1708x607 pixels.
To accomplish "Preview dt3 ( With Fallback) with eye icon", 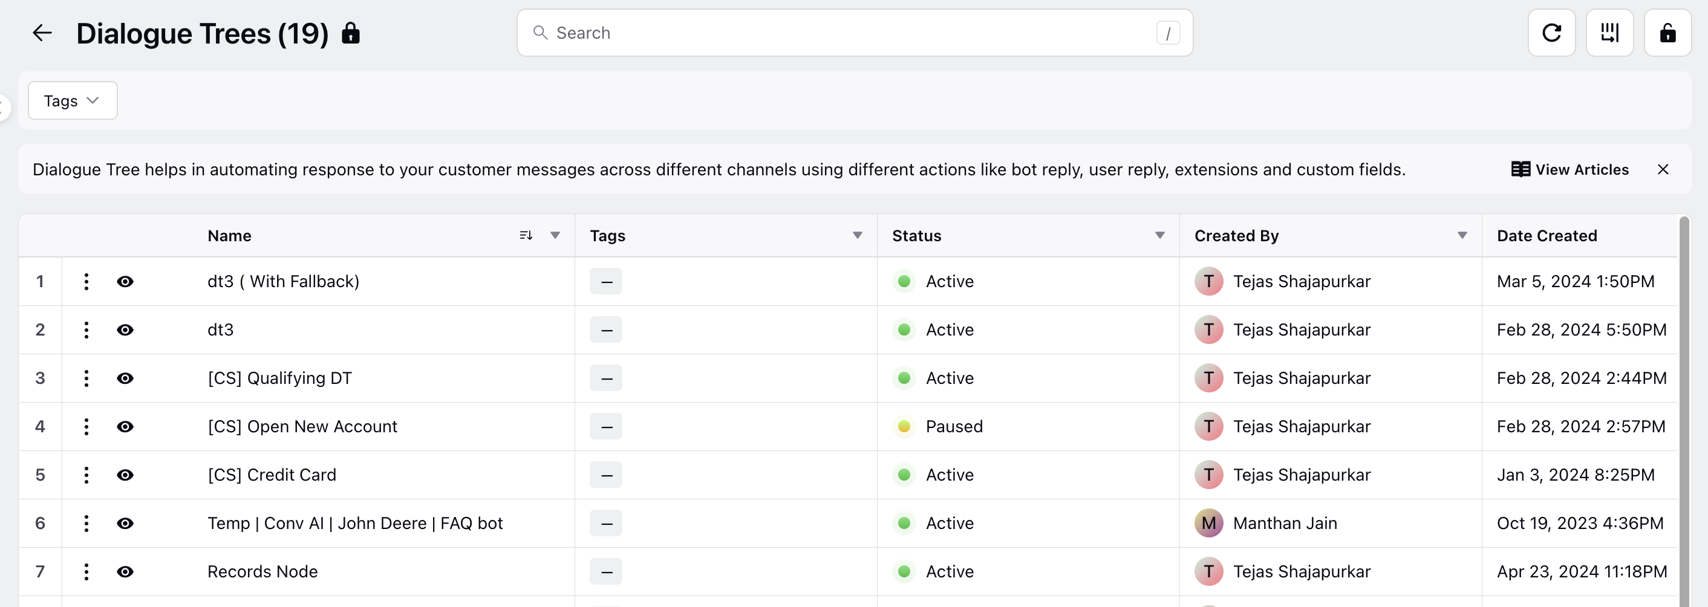I will (125, 282).
